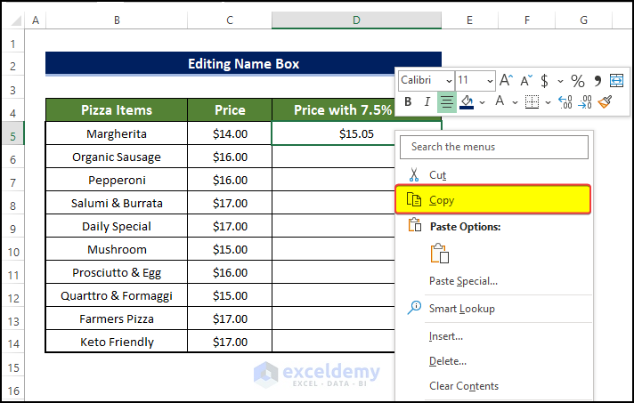The image size is (634, 403).
Task: Select the Farmers Pizza cell
Action: click(x=117, y=318)
